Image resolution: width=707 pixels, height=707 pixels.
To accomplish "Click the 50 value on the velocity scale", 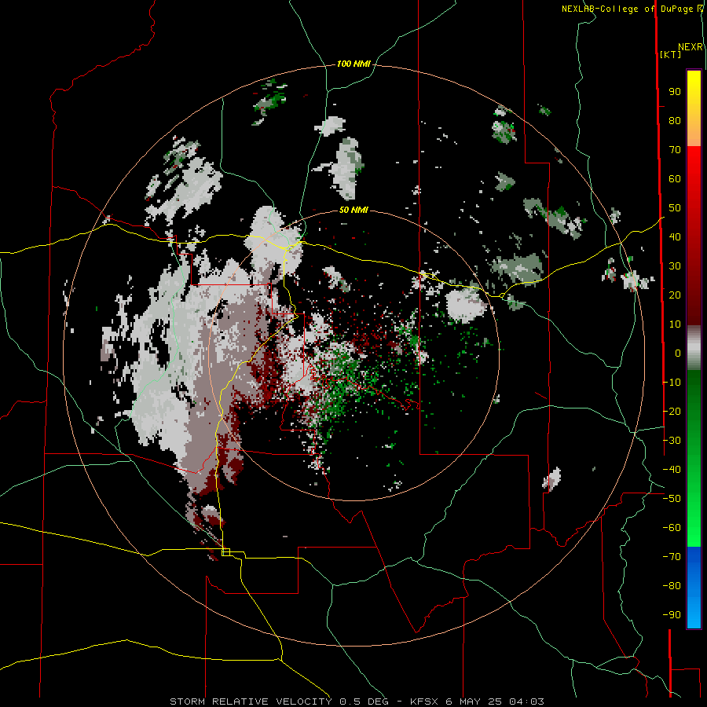I will [x=675, y=208].
